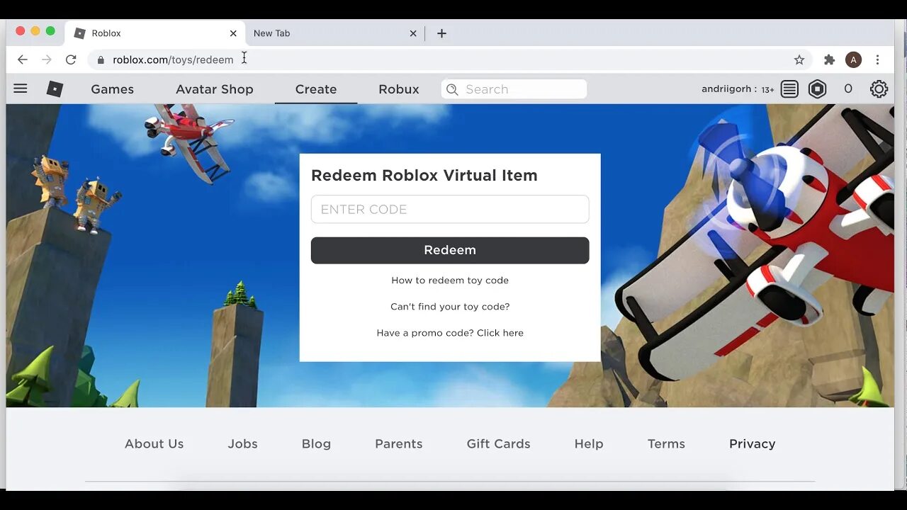This screenshot has width=907, height=510.
Task: Open the Robux menu item
Action: coord(399,89)
